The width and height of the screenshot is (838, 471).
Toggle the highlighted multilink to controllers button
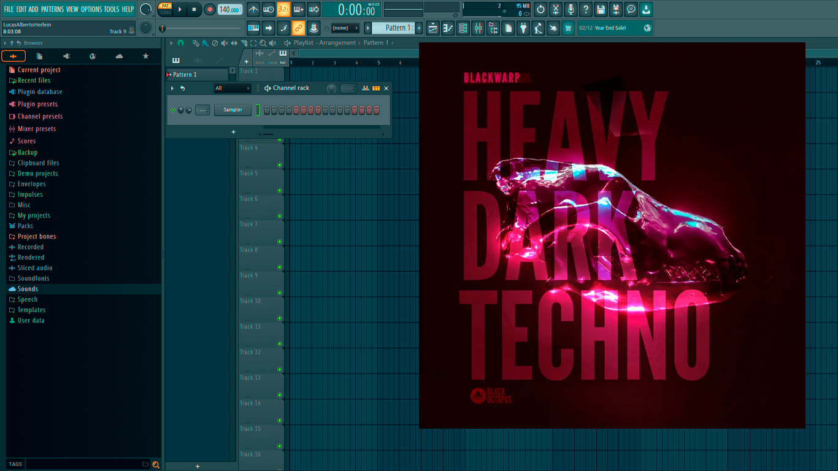click(298, 28)
